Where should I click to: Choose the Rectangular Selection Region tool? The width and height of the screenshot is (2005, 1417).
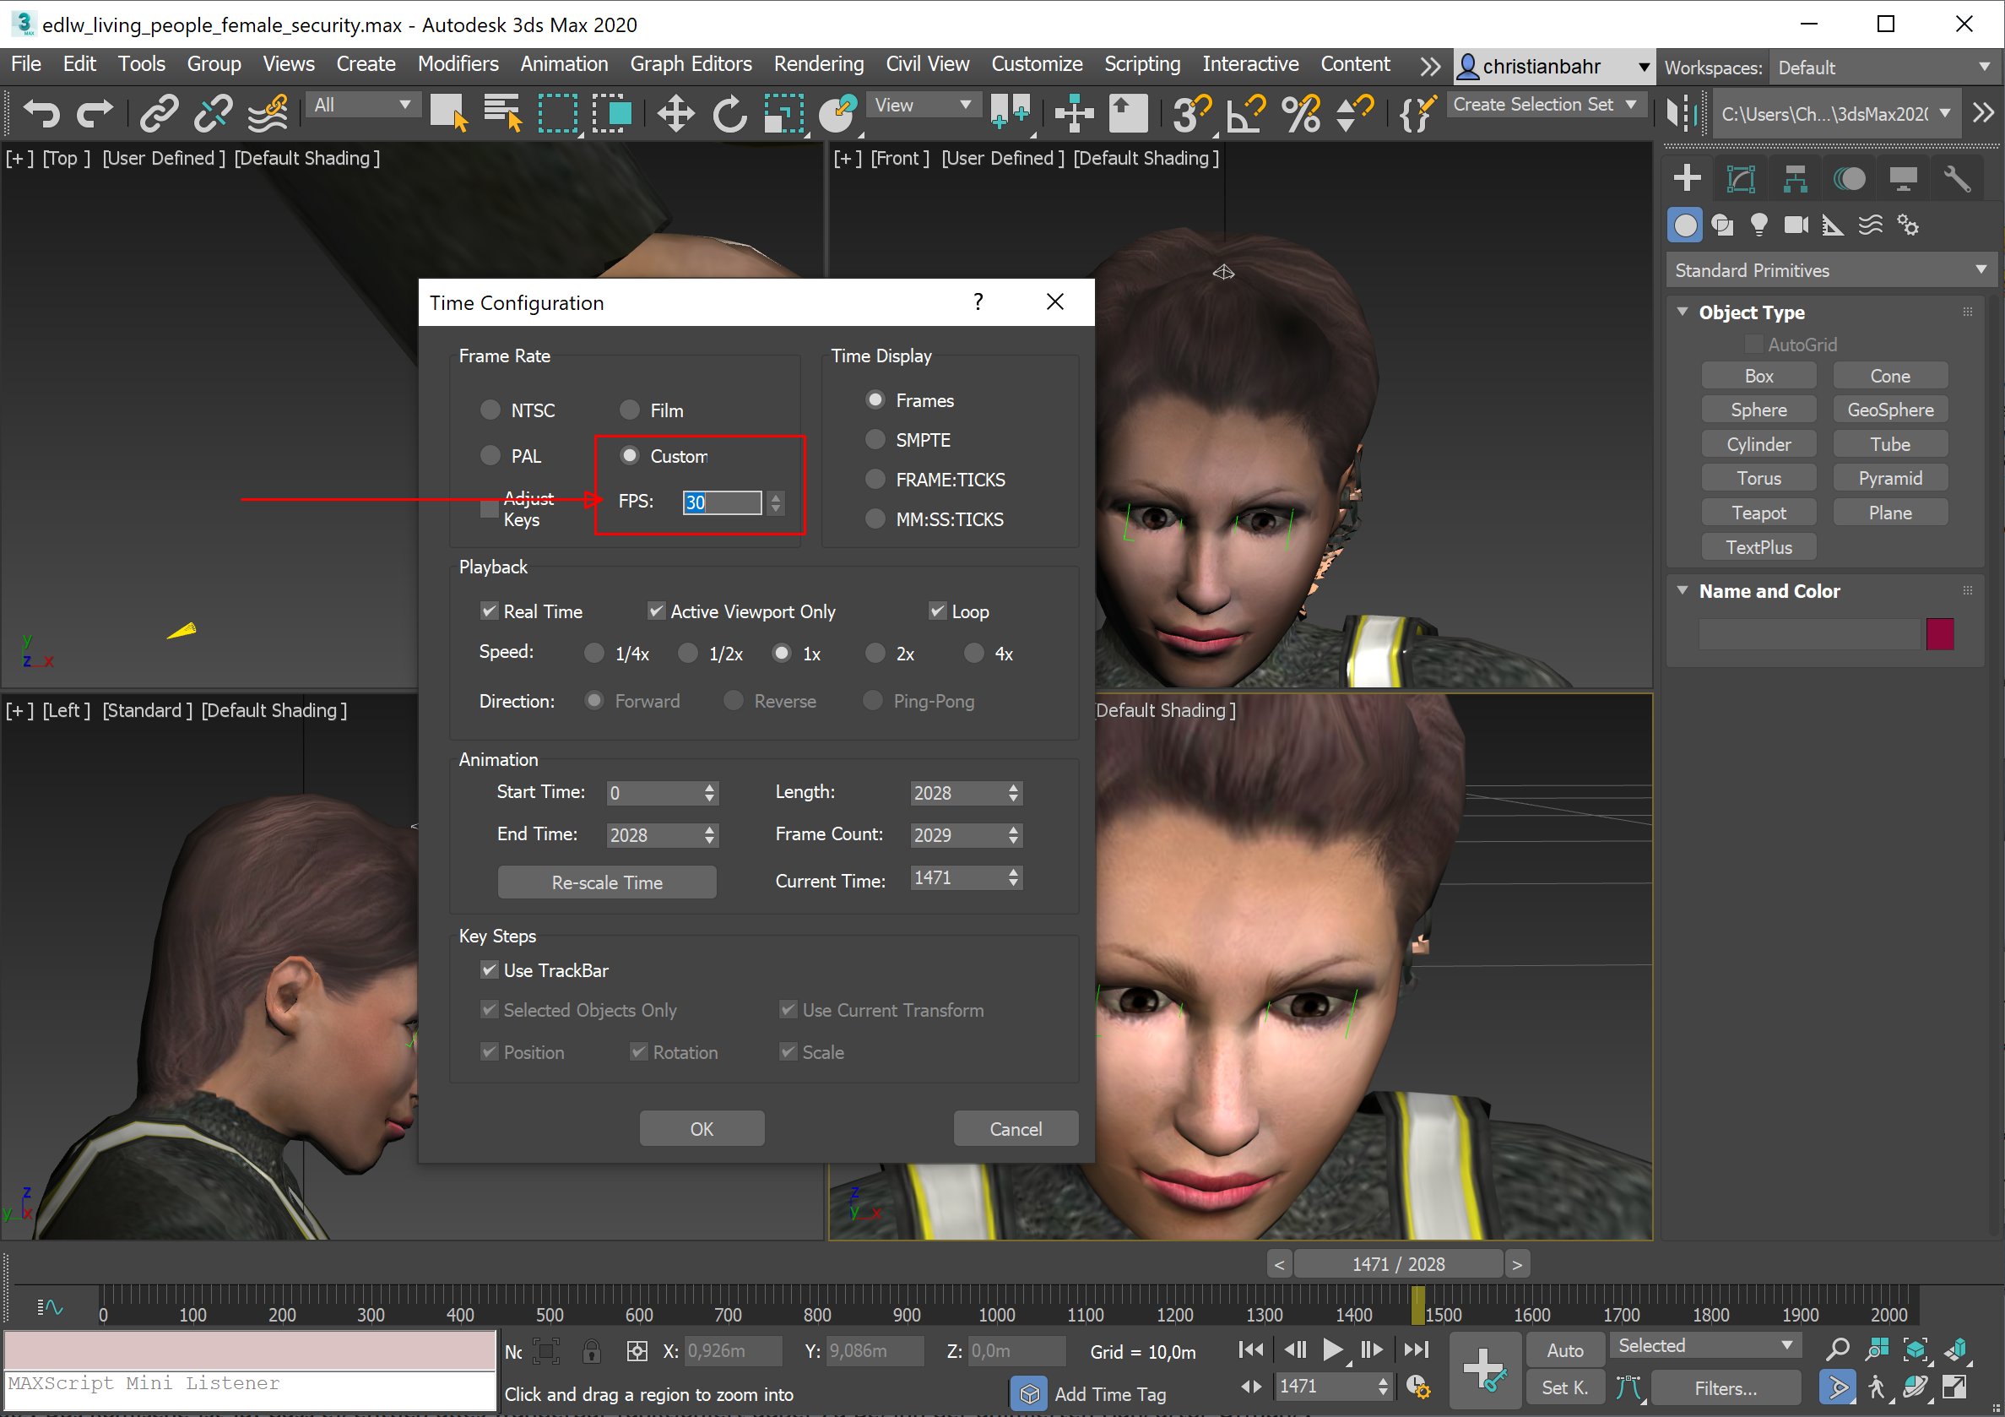[557, 115]
